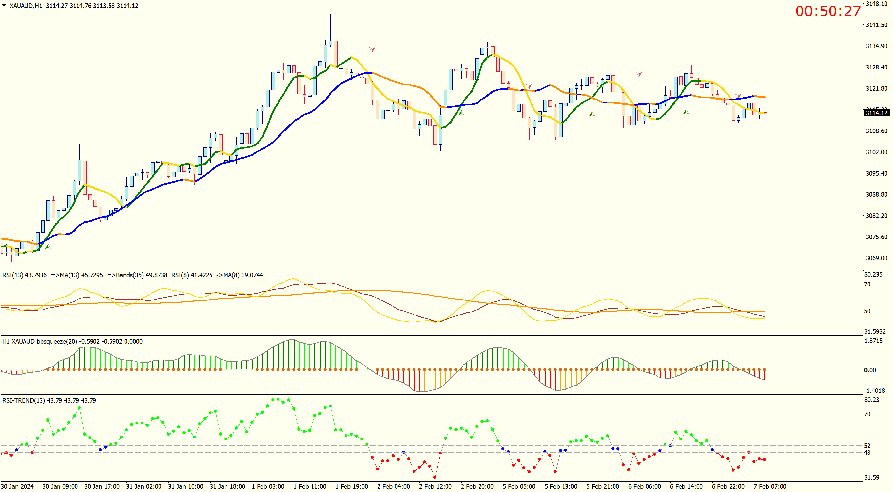Click the 2 Feb 12:00 time axis label
Viewport: 893px width, 492px height.
pyautogui.click(x=435, y=486)
